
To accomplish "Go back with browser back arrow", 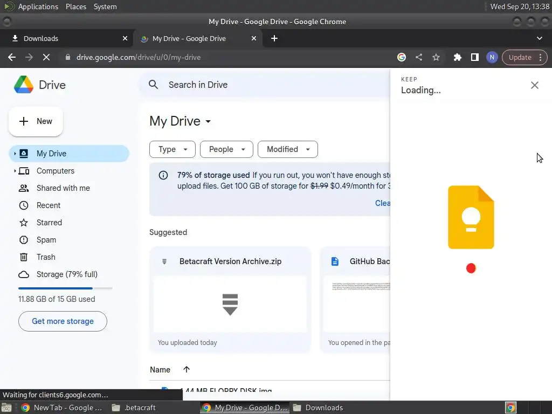I will click(12, 57).
